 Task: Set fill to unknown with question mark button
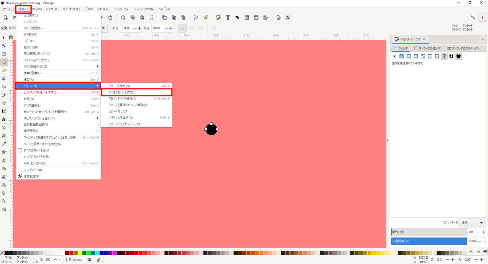coord(444,56)
